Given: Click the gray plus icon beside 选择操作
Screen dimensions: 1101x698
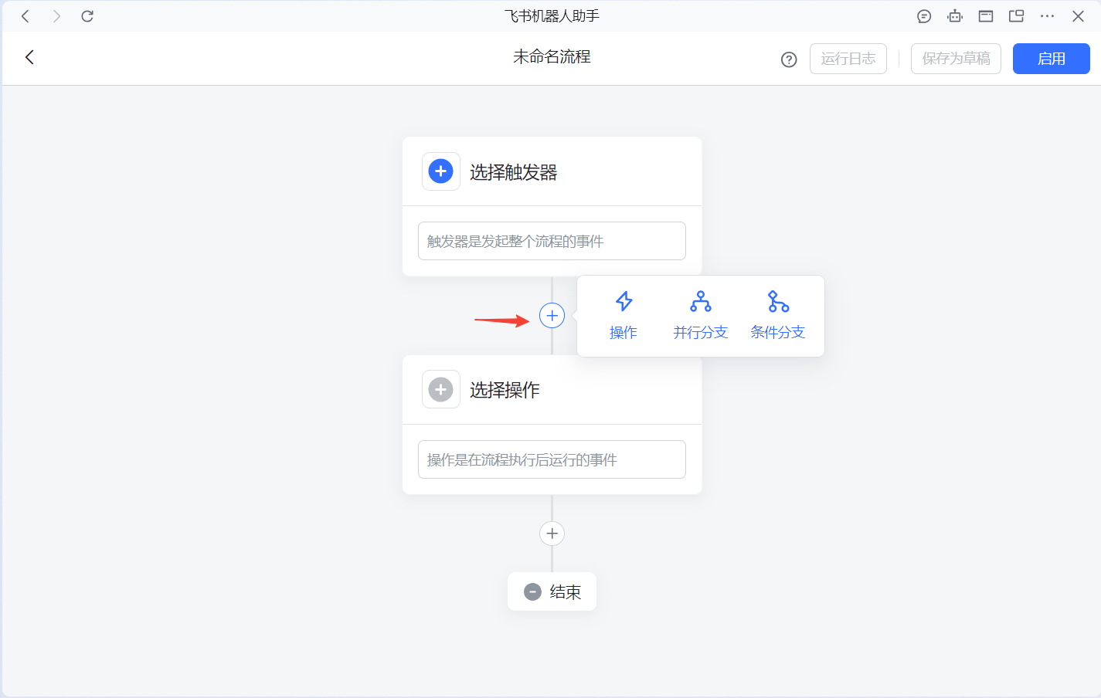Looking at the screenshot, I should [x=440, y=390].
